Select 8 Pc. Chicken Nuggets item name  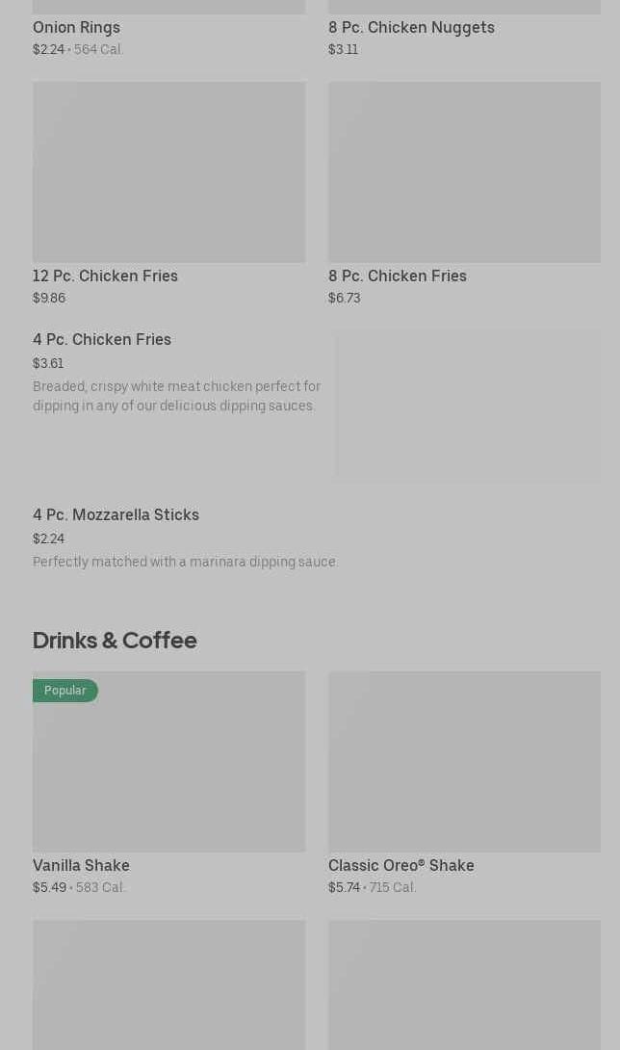(411, 27)
